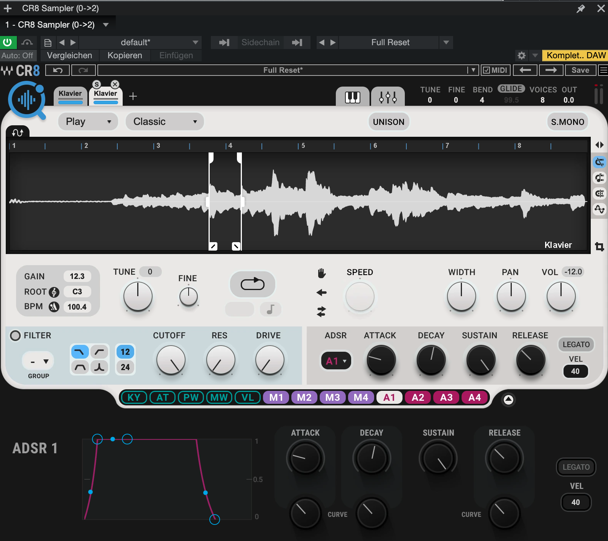608x541 pixels.
Task: Click the waveform horizontal zoom arrows icon
Action: pos(600,145)
